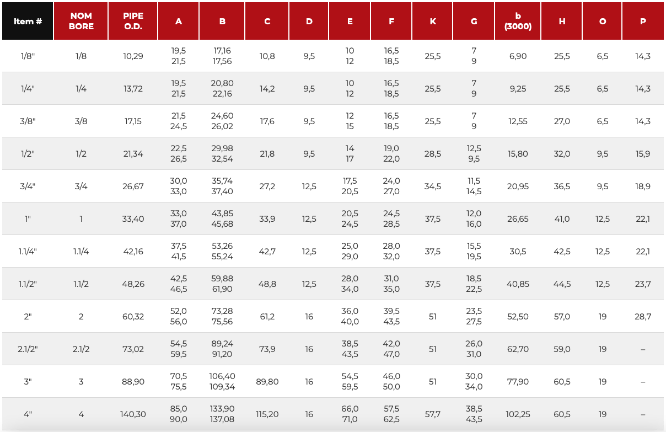This screenshot has height=432, width=666.
Task: Click pipe O.D. value 140,30
Action: 133,414
